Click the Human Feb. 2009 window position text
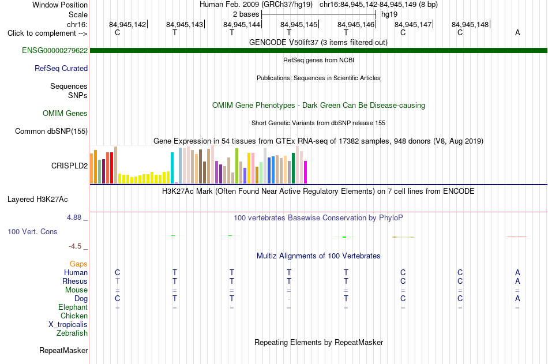This screenshot has height=364, width=548. [318, 5]
